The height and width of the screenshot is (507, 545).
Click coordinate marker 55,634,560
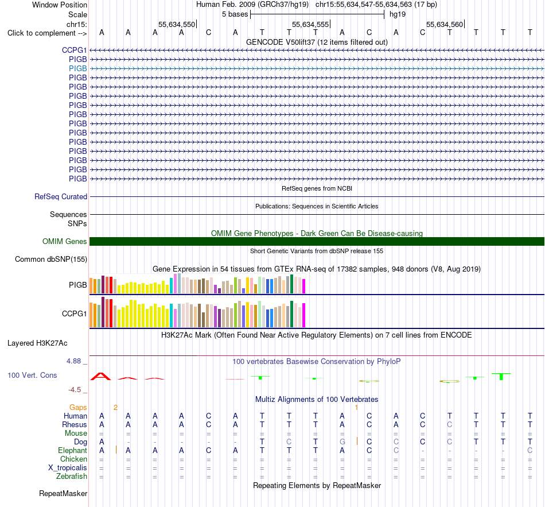click(x=445, y=24)
